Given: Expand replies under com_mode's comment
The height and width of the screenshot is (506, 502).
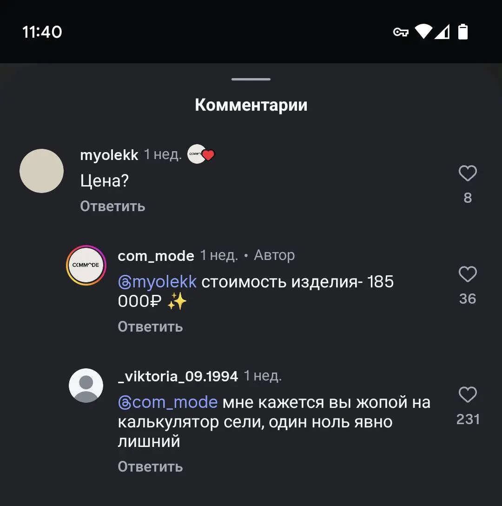Looking at the screenshot, I should pyautogui.click(x=150, y=326).
